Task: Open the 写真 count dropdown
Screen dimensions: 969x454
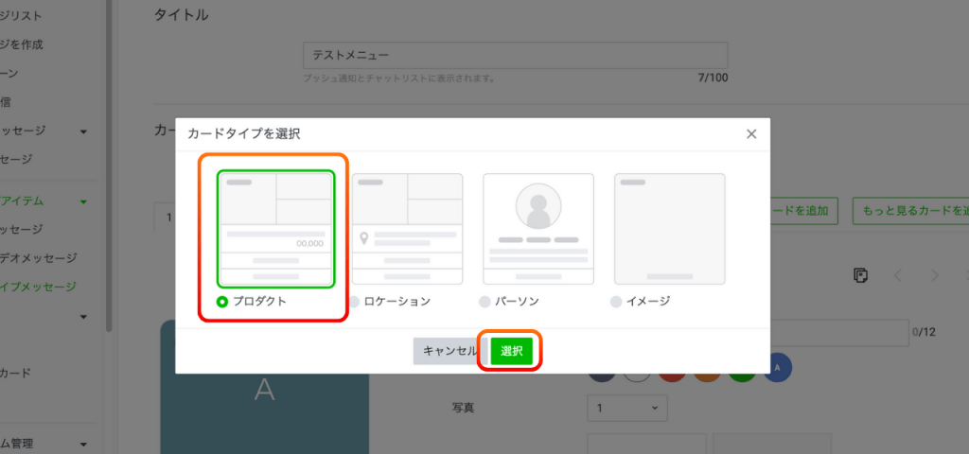Action: [626, 409]
